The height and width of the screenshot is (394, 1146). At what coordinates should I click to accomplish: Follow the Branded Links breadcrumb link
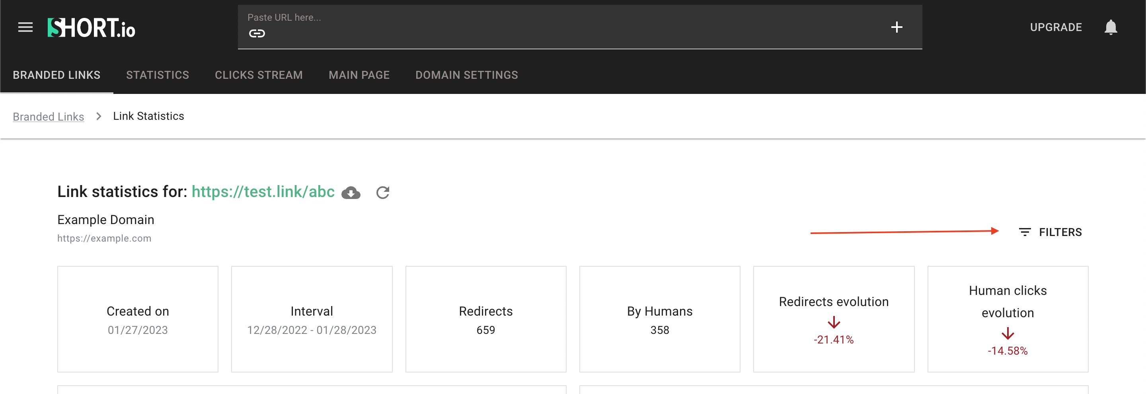pyautogui.click(x=49, y=117)
